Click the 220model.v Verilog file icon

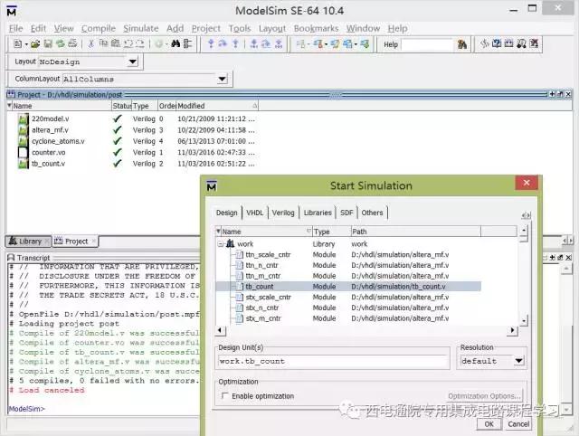pyautogui.click(x=24, y=118)
